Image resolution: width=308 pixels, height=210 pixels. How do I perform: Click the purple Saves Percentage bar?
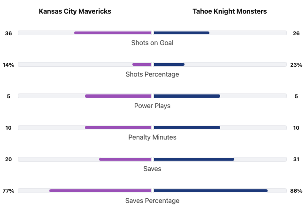tap(100, 191)
